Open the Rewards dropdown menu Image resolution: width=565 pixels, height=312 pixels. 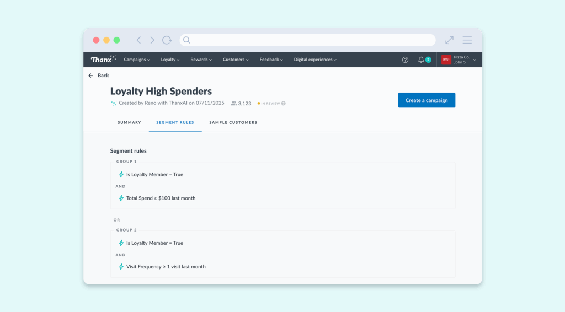[x=201, y=60]
